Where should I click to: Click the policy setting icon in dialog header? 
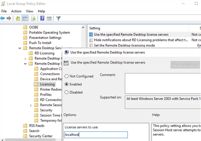(66, 63)
